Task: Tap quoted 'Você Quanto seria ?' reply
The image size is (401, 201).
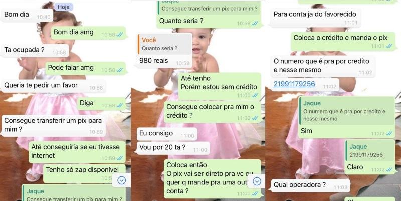Action: (x=165, y=44)
